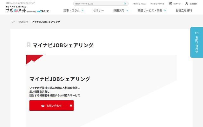Open the サポネットとは link
203x127 pixels.
tap(140, 4)
